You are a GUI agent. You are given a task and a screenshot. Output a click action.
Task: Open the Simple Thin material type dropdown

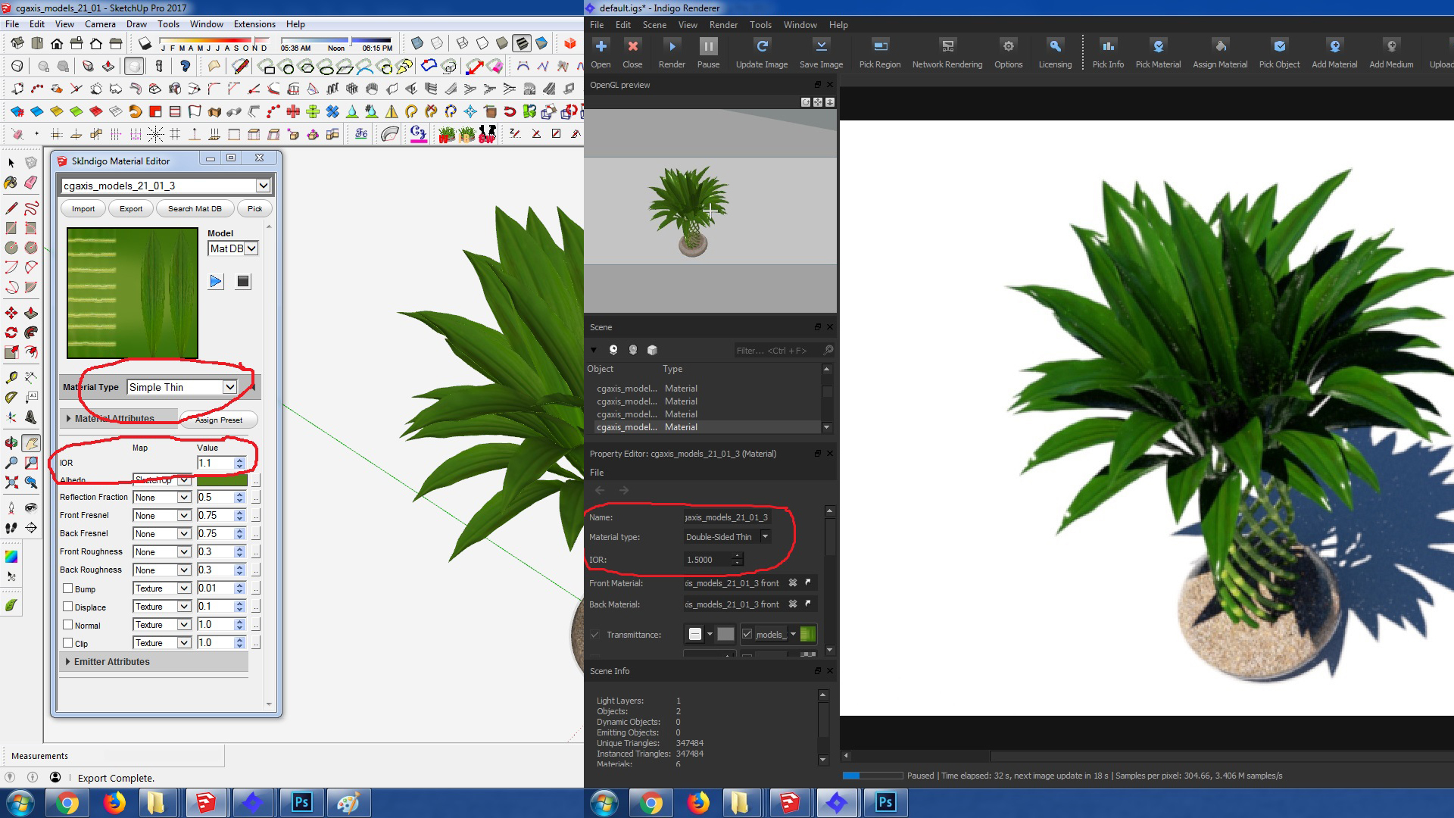coord(229,387)
